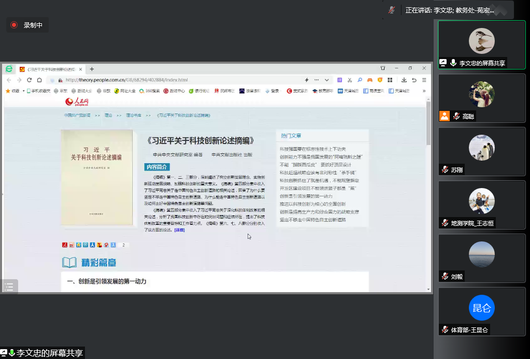Expand overflow bookmarks with double chevron
The width and height of the screenshot is (530, 359).
tap(424, 91)
